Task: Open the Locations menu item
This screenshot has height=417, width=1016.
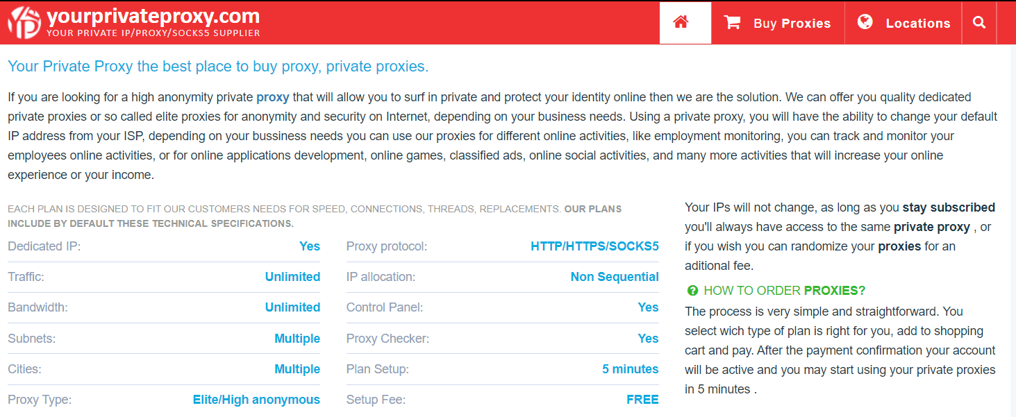Action: 917,23
